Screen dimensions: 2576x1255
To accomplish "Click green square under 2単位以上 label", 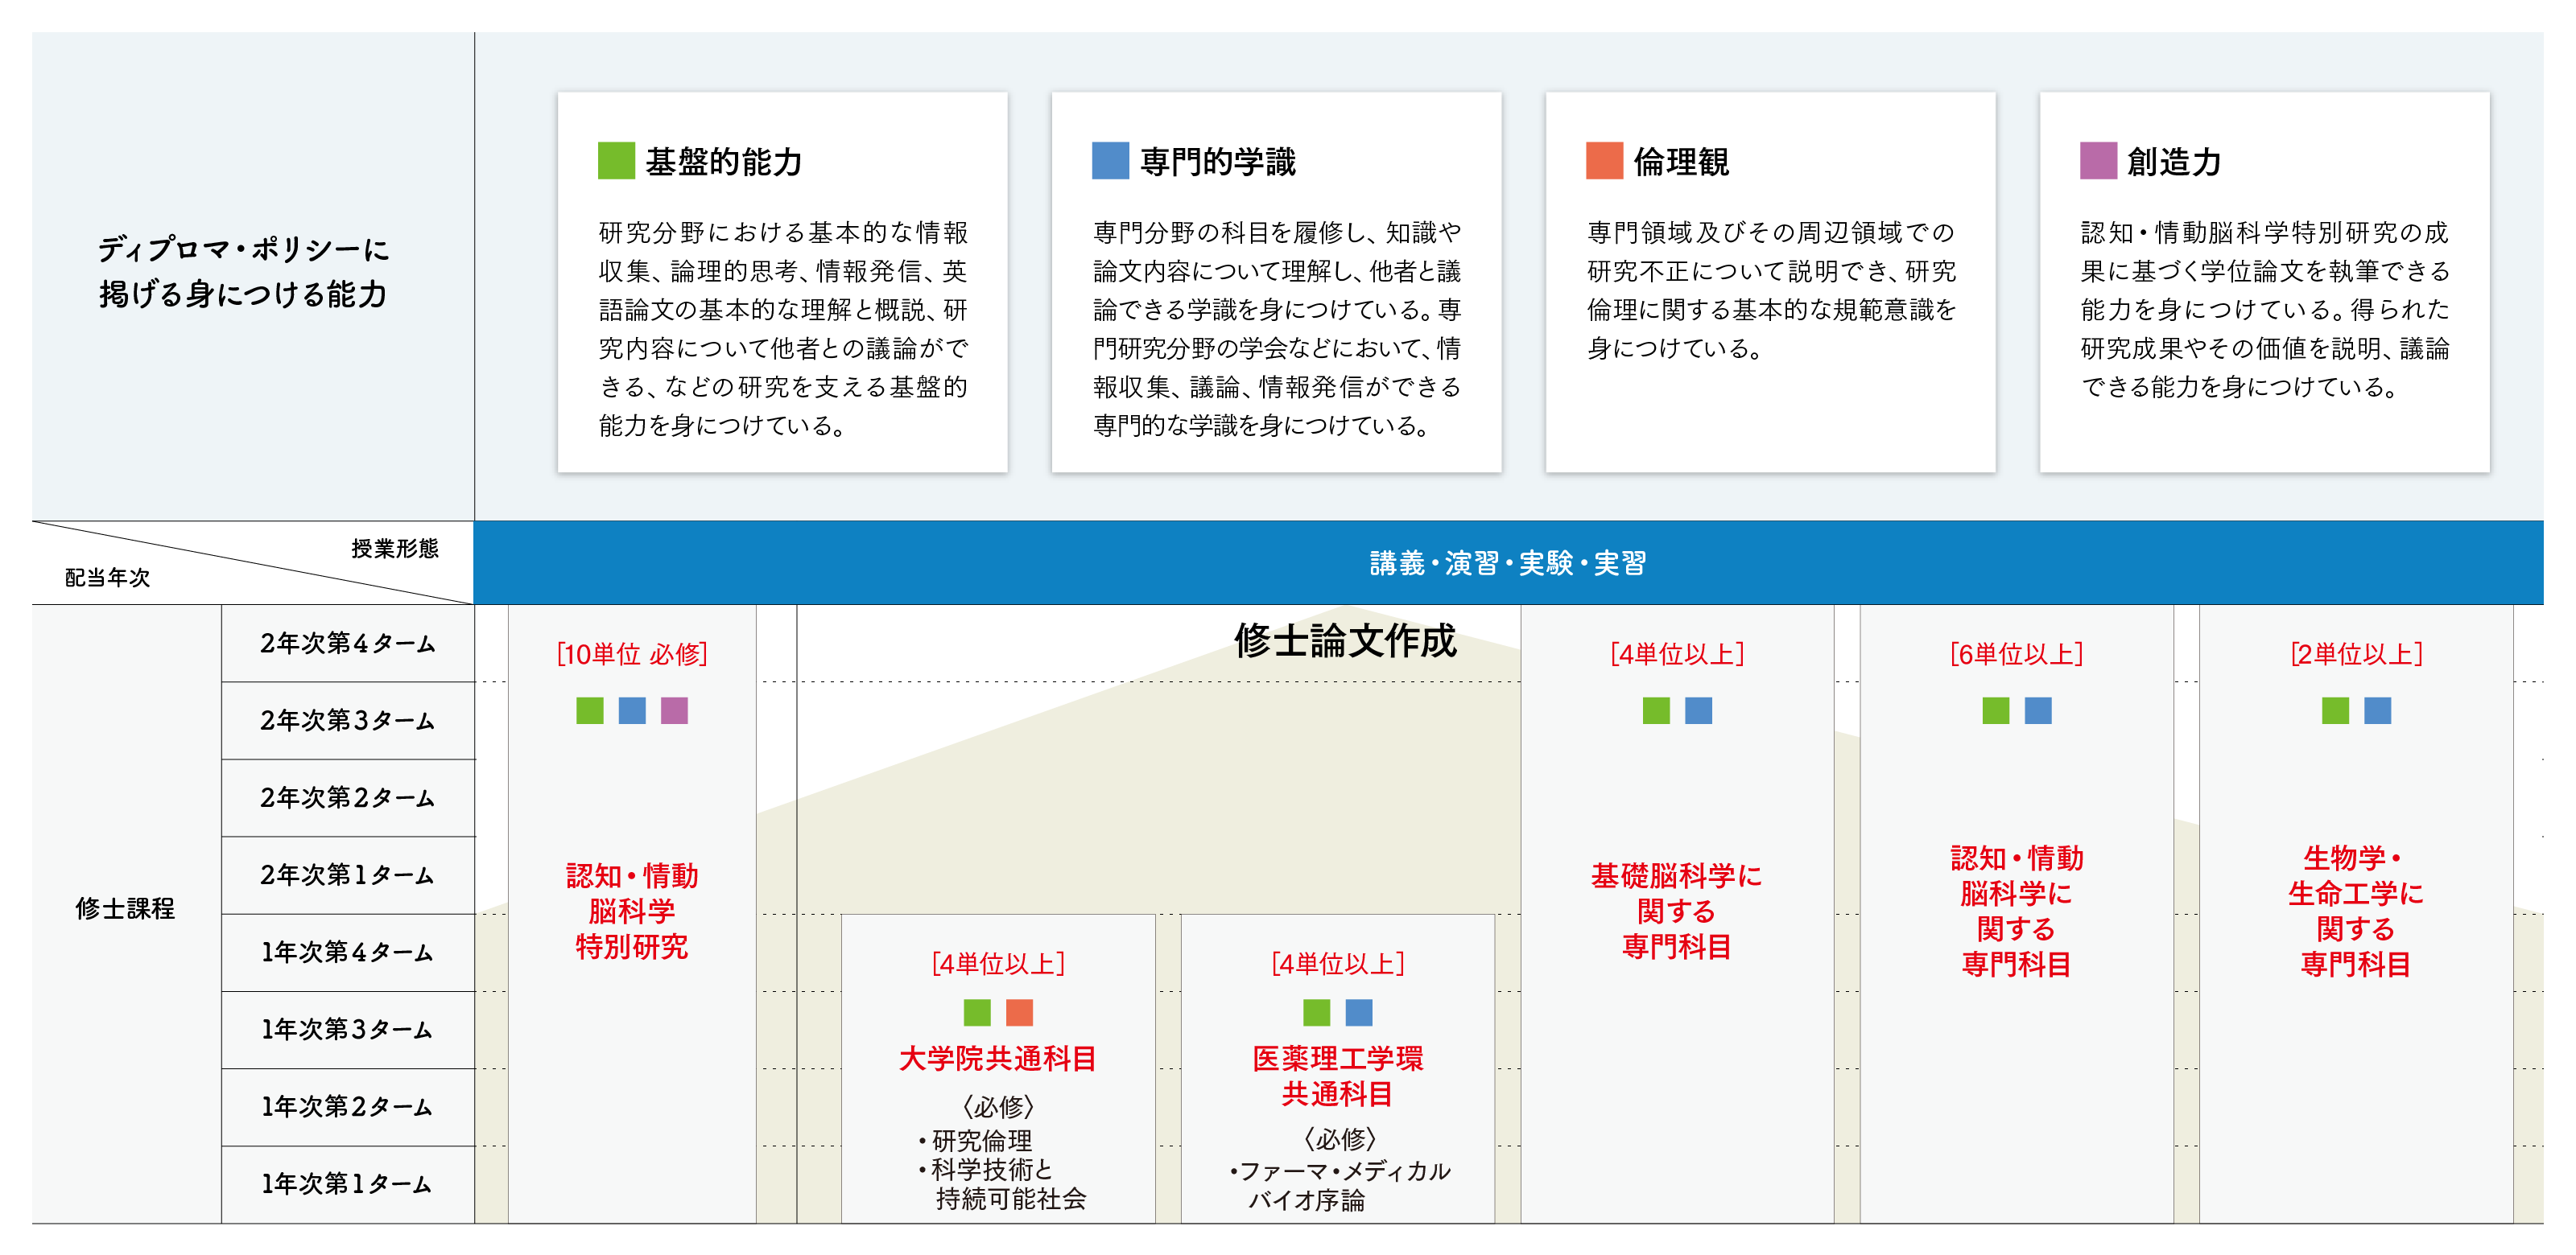I will (x=2335, y=710).
